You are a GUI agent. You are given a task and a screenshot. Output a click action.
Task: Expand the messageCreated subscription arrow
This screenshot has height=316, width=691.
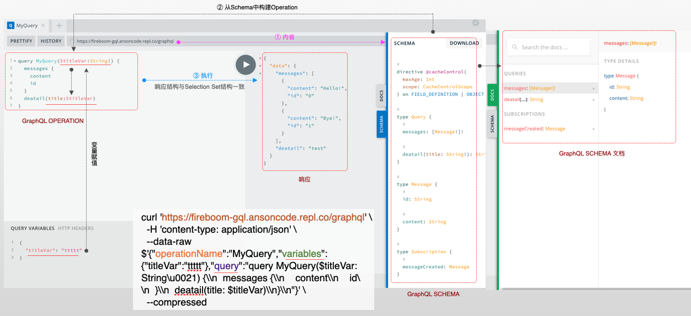click(593, 128)
